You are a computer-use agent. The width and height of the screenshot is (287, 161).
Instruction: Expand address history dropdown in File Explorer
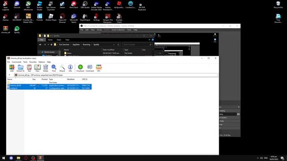(x=114, y=45)
